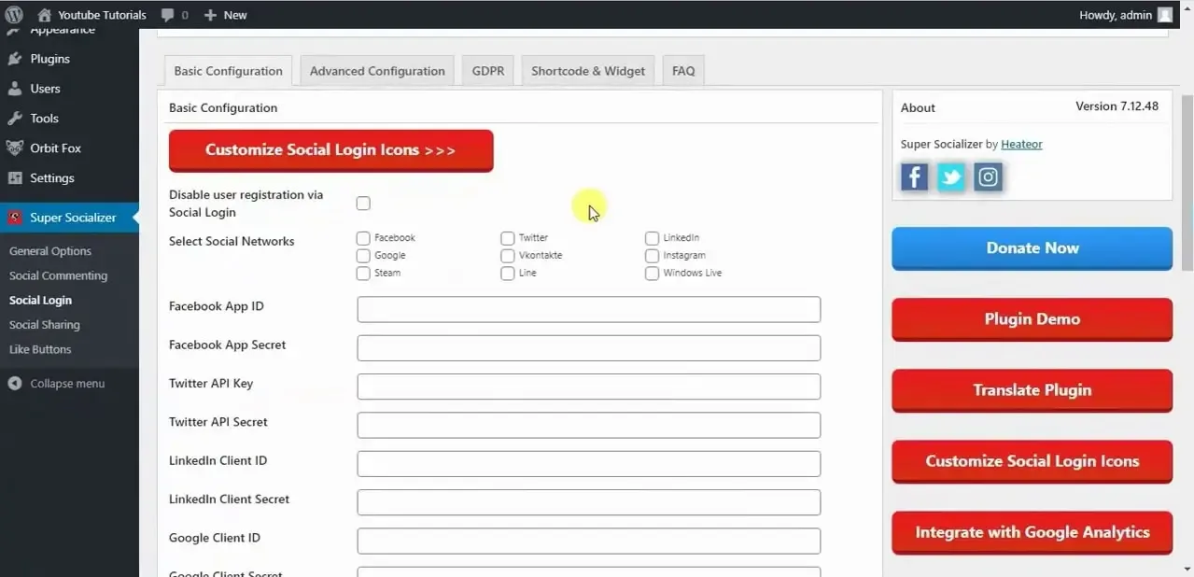1194x577 pixels.
Task: Click the admin avatar icon
Action: (x=1165, y=15)
